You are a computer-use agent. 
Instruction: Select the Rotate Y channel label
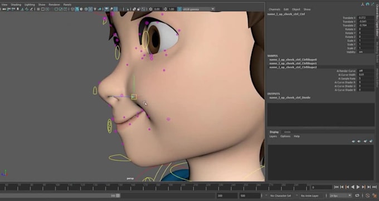tap(350, 33)
